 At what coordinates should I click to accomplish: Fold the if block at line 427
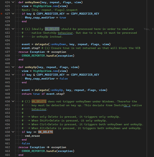tap(13, 14)
